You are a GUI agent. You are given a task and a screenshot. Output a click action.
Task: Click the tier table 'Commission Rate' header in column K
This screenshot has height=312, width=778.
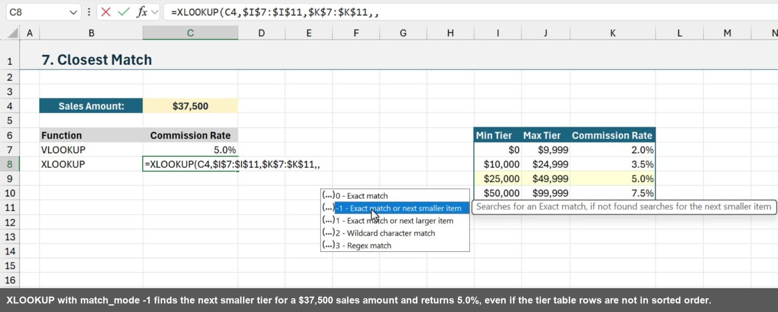pyautogui.click(x=612, y=135)
